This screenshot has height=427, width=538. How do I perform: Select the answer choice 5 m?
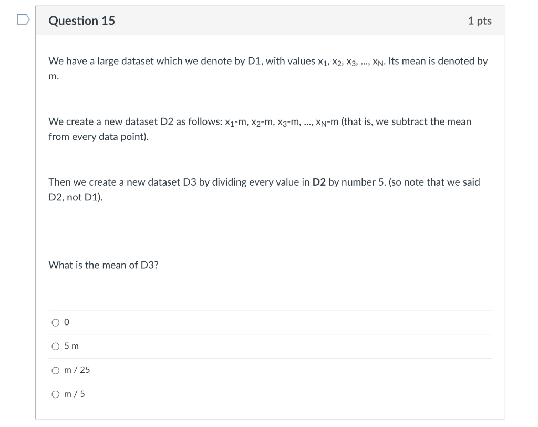click(x=56, y=346)
